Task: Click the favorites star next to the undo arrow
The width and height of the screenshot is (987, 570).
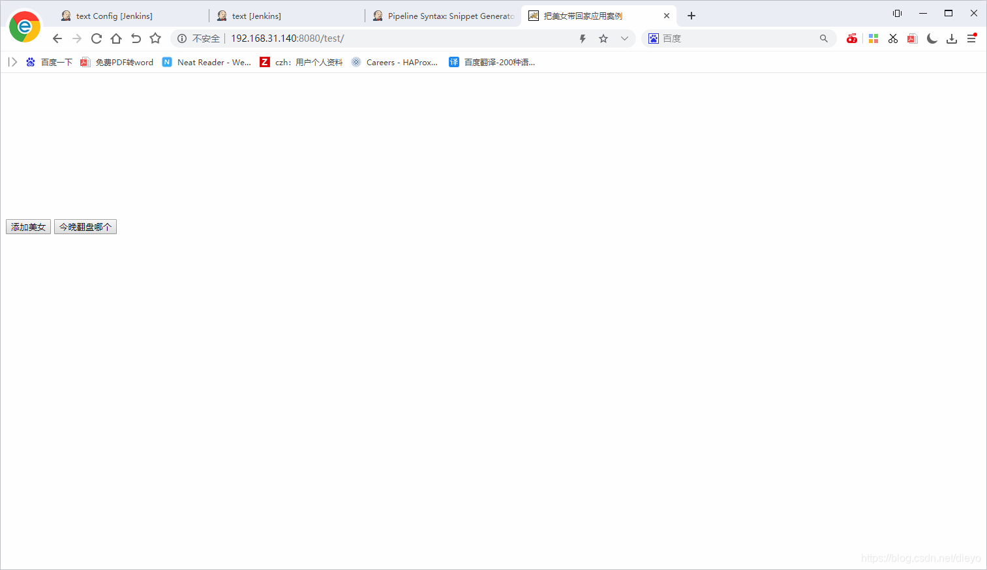Action: click(x=155, y=38)
